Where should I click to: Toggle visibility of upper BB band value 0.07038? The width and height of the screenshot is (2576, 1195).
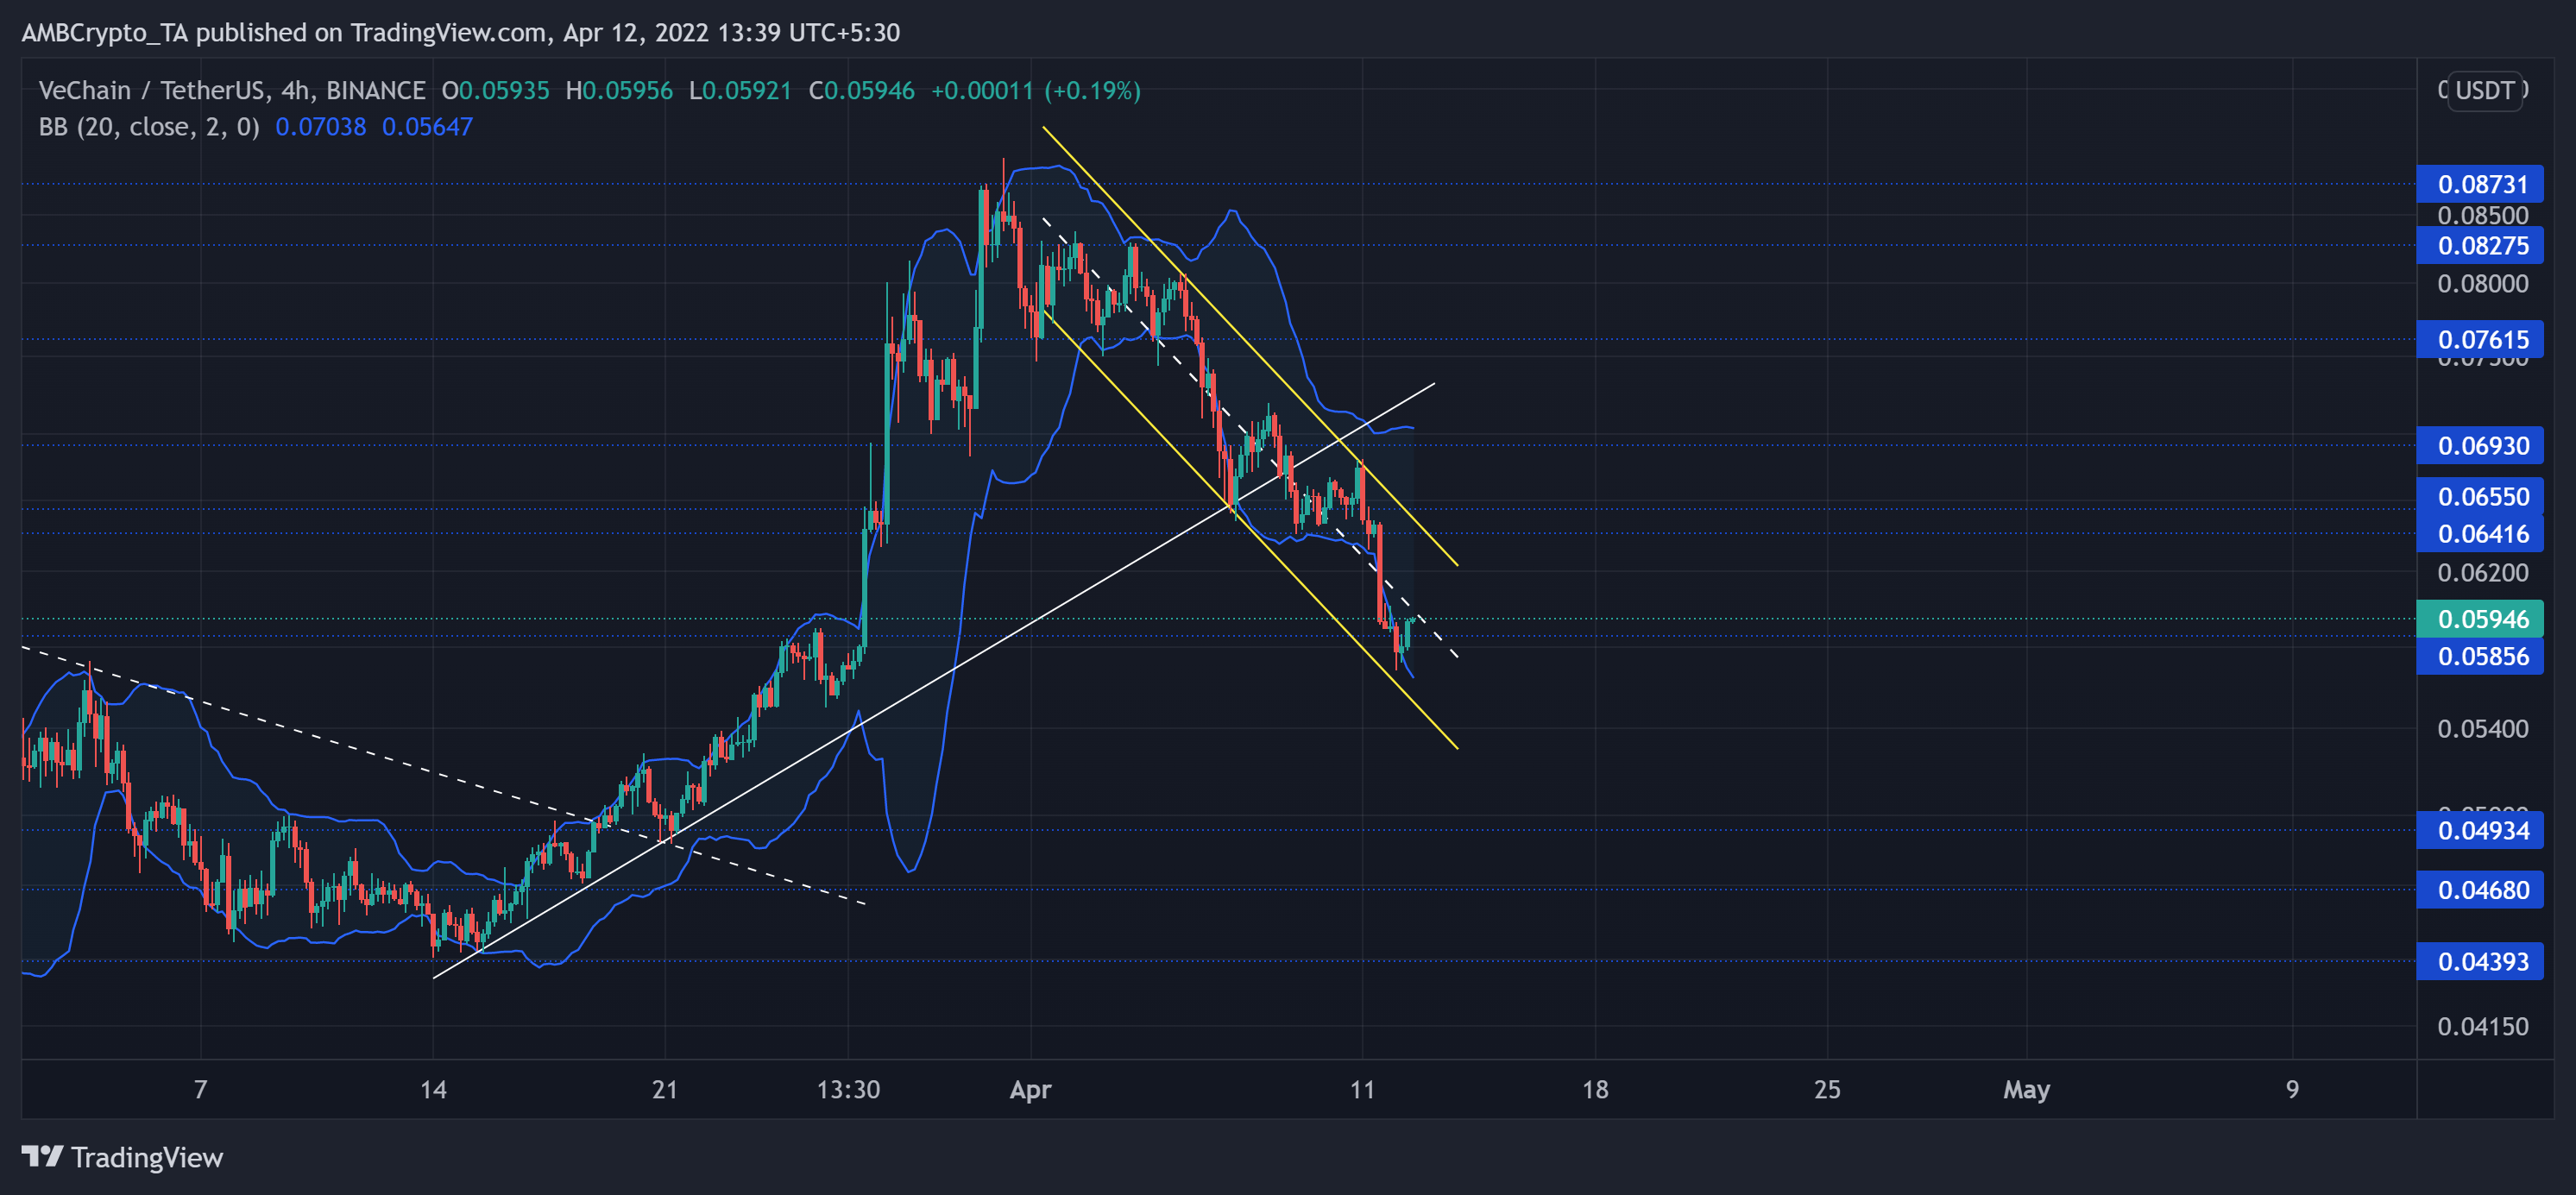pyautogui.click(x=321, y=127)
